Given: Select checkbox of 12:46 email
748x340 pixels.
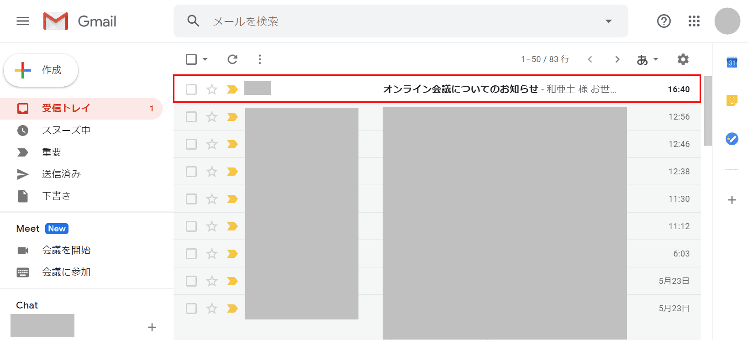Looking at the screenshot, I should click(x=191, y=144).
